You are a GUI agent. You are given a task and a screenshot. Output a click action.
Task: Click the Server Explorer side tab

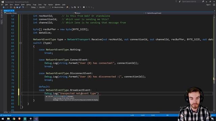tap(2, 14)
